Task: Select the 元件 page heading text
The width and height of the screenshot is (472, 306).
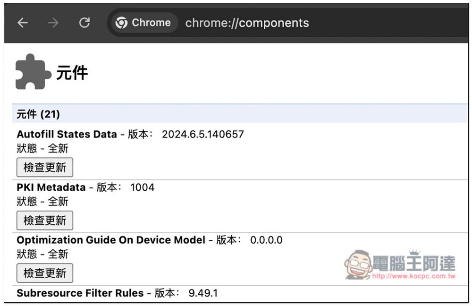Action: [72, 73]
